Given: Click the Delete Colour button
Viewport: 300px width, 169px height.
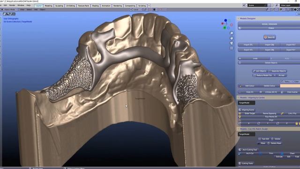Looking at the screenshot, I should pyautogui.click(x=270, y=86).
